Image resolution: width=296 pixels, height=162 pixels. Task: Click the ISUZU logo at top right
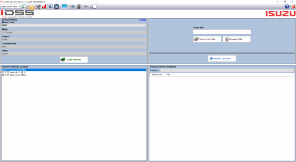tap(280, 14)
